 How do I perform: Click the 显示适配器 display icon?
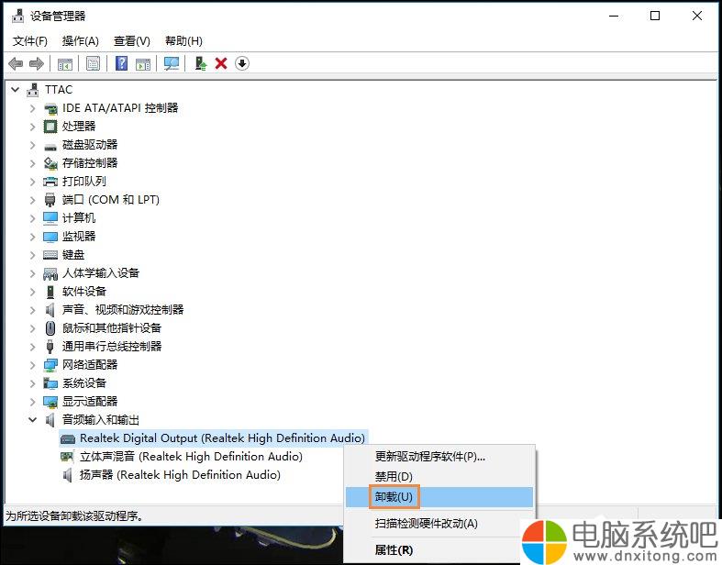pos(50,402)
